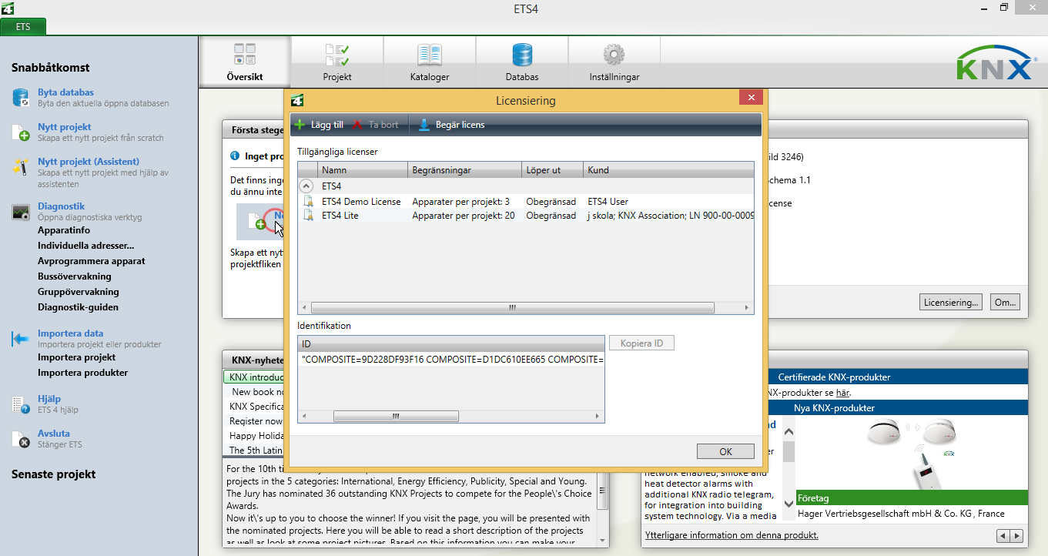1048x556 pixels.
Task: Click the ETS4 app icon in title bar
Action: (x=8, y=8)
